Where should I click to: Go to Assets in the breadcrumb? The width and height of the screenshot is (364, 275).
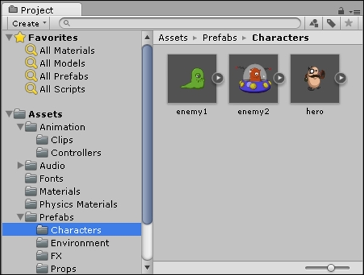click(x=173, y=37)
